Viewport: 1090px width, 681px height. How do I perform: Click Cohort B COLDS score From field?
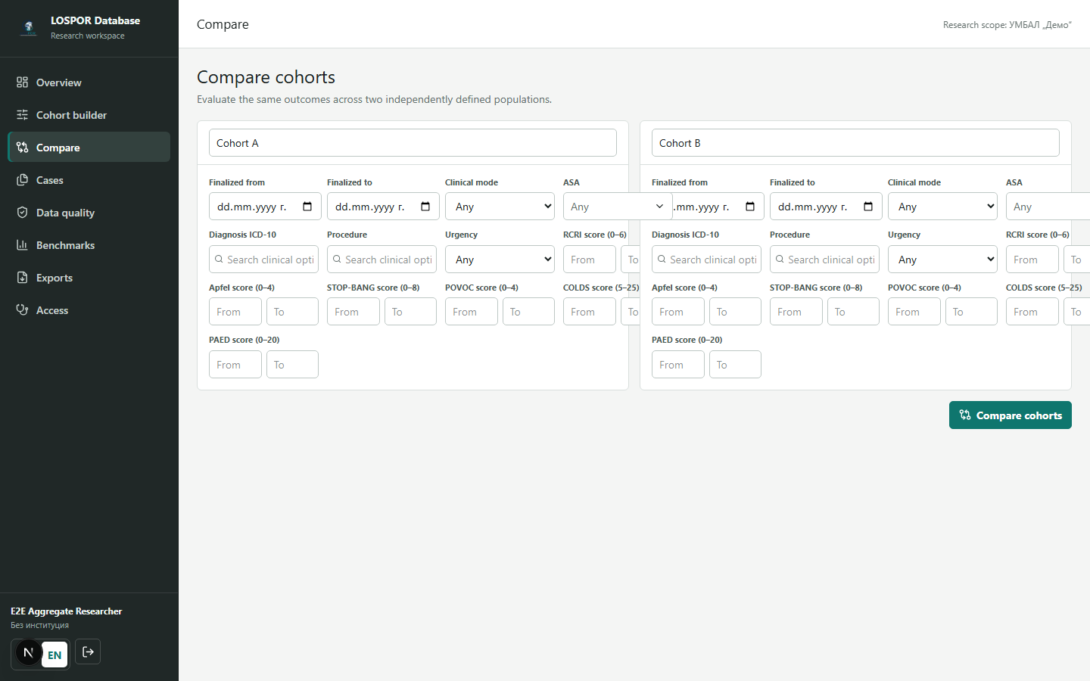[1032, 312]
